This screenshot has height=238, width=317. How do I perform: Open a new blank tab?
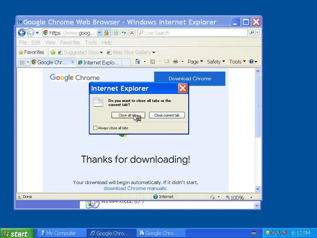(126, 63)
